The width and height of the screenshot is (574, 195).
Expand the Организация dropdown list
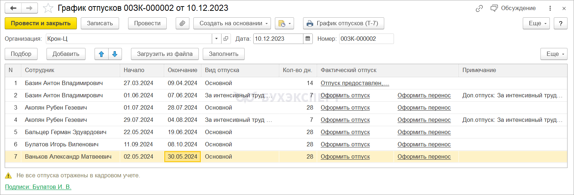coord(216,39)
